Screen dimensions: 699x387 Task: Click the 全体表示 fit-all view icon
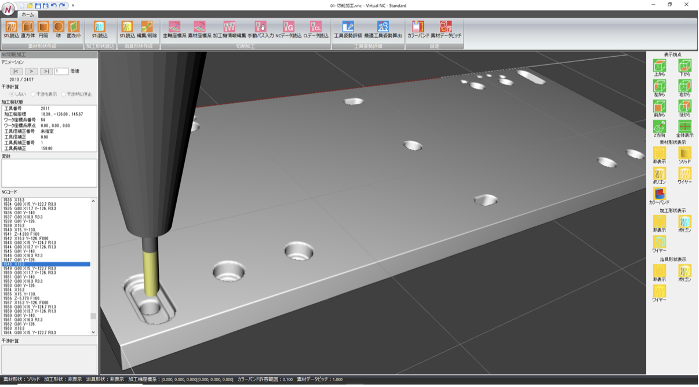pos(685,129)
